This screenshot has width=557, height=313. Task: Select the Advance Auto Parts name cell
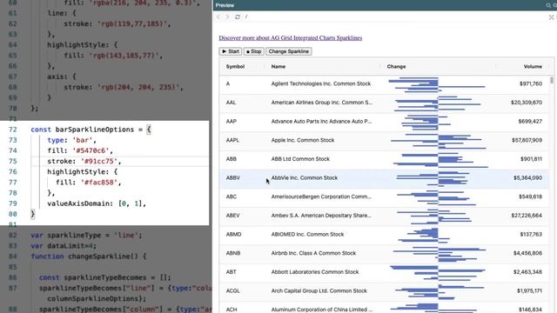(321, 122)
